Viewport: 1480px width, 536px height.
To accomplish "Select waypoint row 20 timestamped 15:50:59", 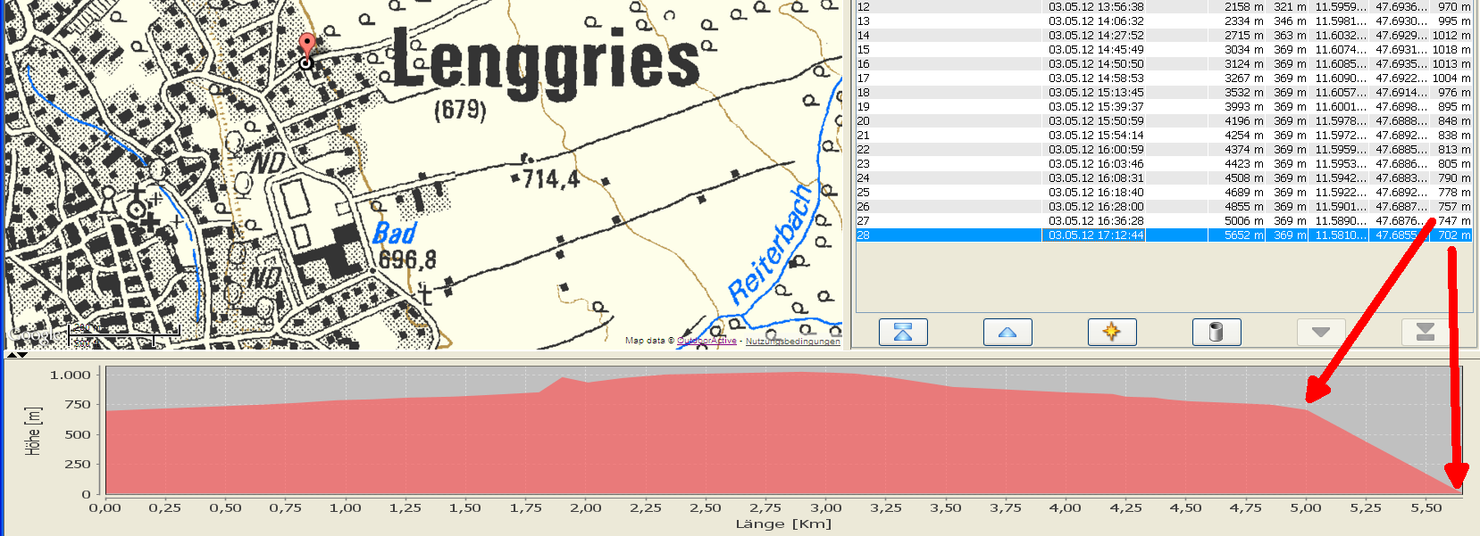I will point(1095,121).
